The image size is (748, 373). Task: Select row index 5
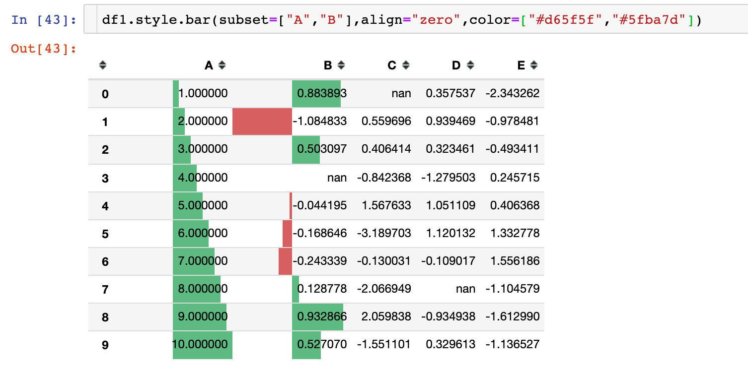click(105, 233)
